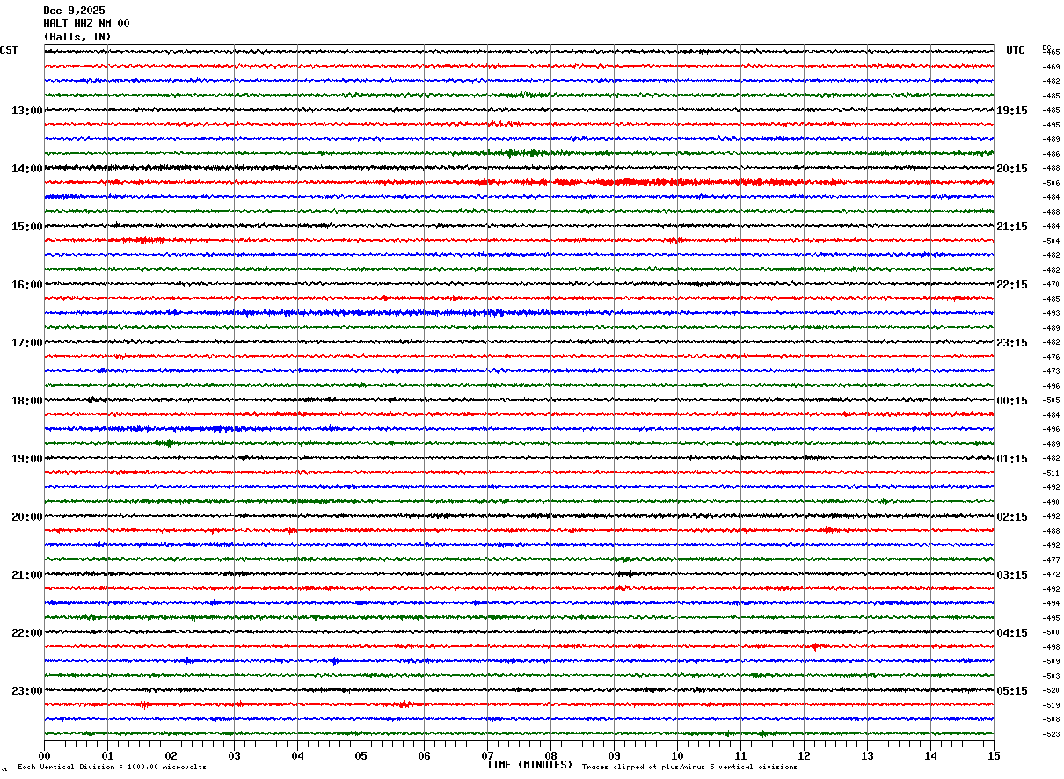The height and width of the screenshot is (779, 1064).
Task: Click minute tick label "04" on time axis
Action: (x=297, y=755)
